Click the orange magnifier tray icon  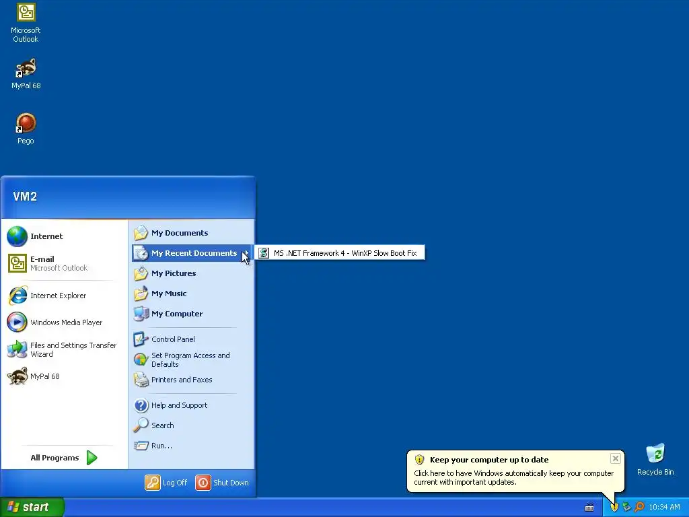point(639,507)
